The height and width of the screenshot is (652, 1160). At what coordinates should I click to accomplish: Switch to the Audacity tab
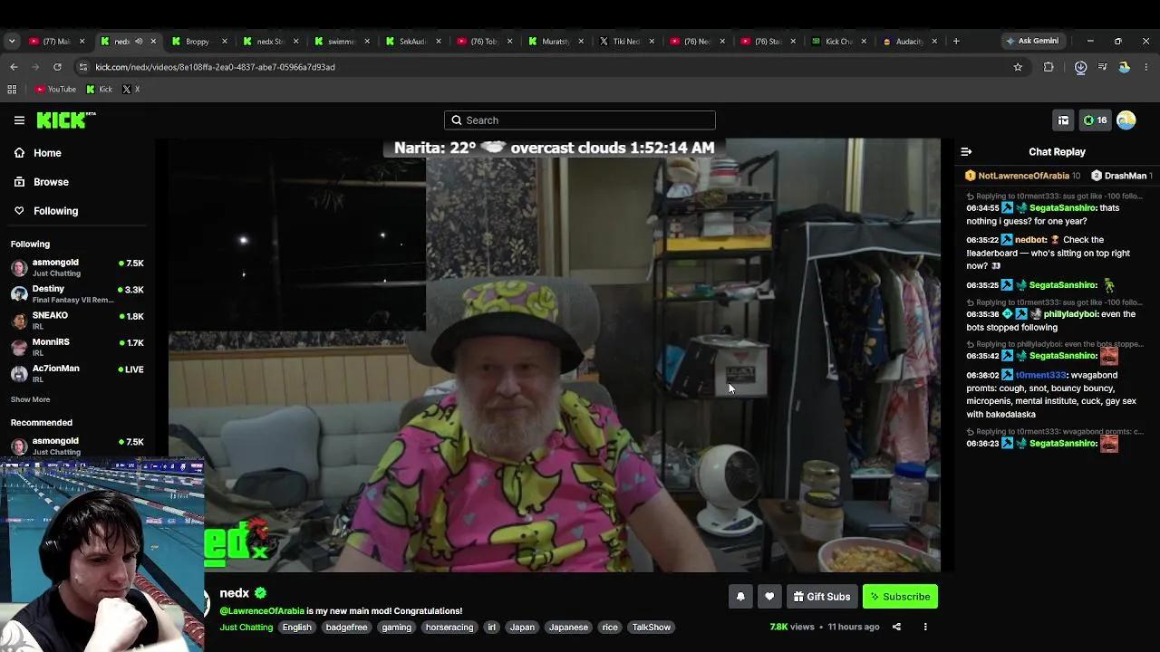(908, 41)
